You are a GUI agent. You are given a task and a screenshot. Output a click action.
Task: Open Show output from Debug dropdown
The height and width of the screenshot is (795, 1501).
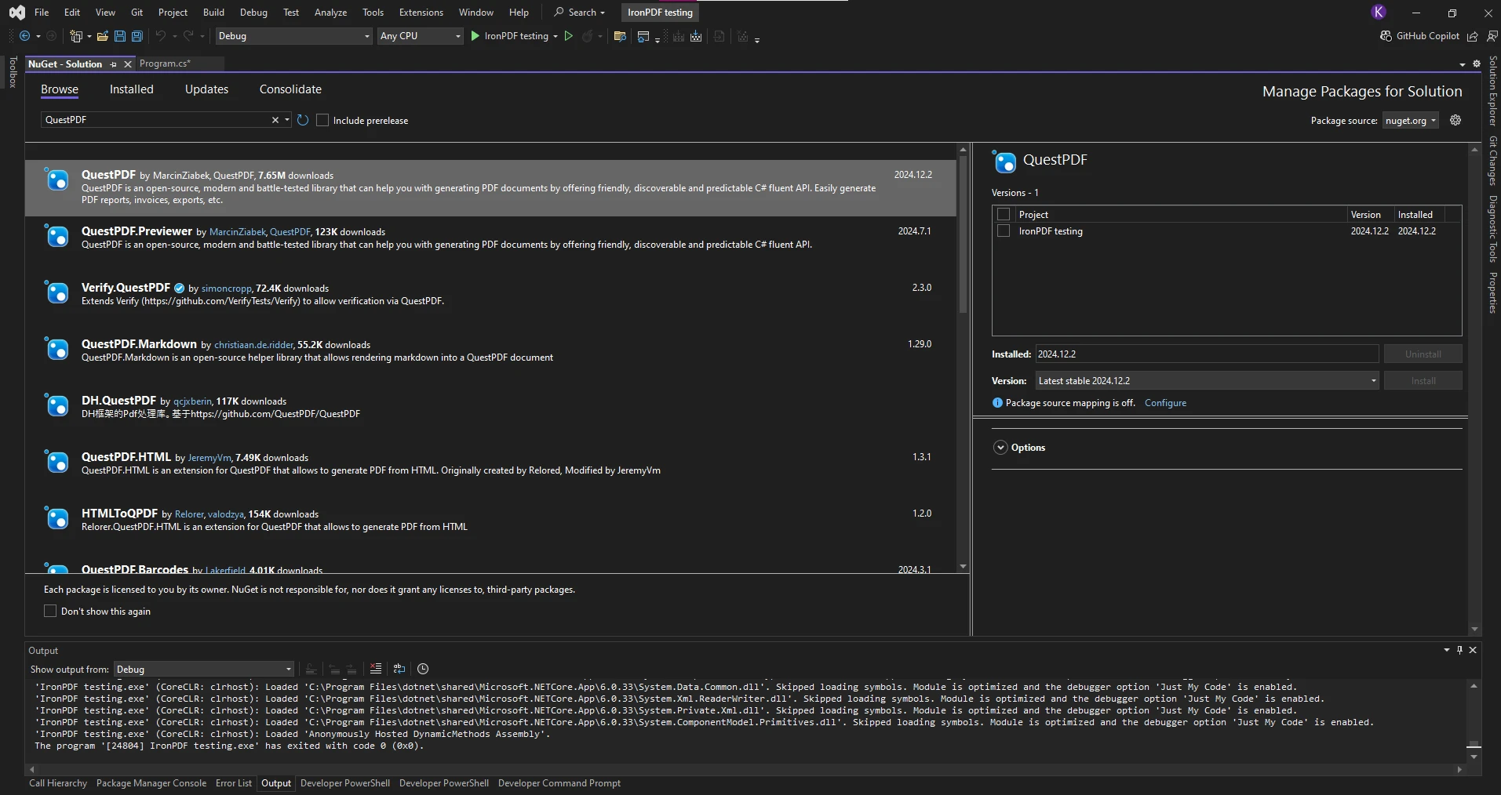(x=204, y=669)
